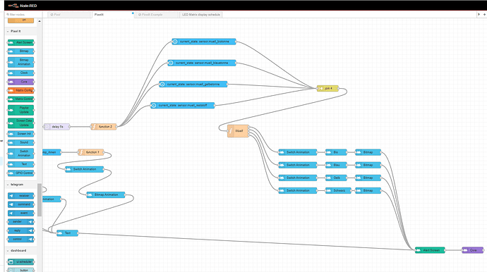Screen dimensions: 487x272
Task: Select the Schwarz node on the canvas
Action: click(338, 190)
